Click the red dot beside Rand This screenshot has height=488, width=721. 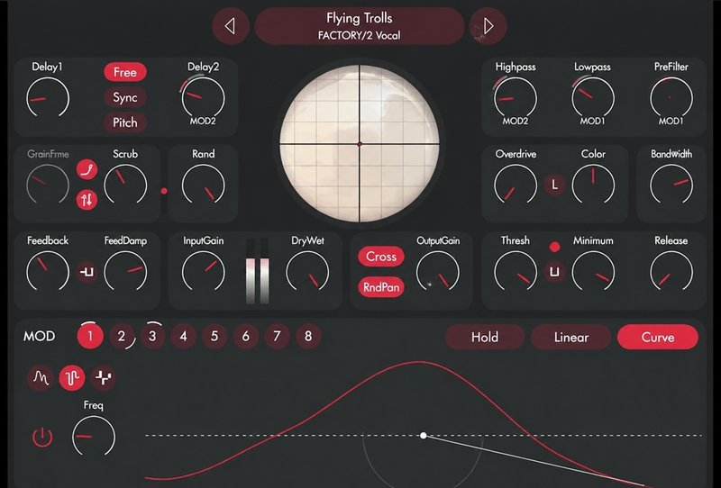pos(164,191)
